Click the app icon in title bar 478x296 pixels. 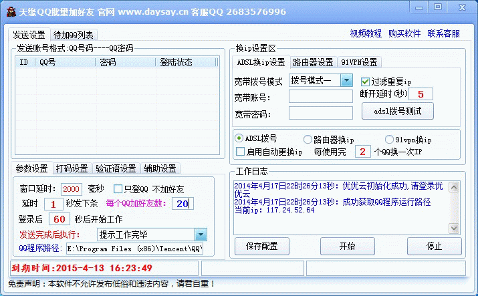click(11, 11)
